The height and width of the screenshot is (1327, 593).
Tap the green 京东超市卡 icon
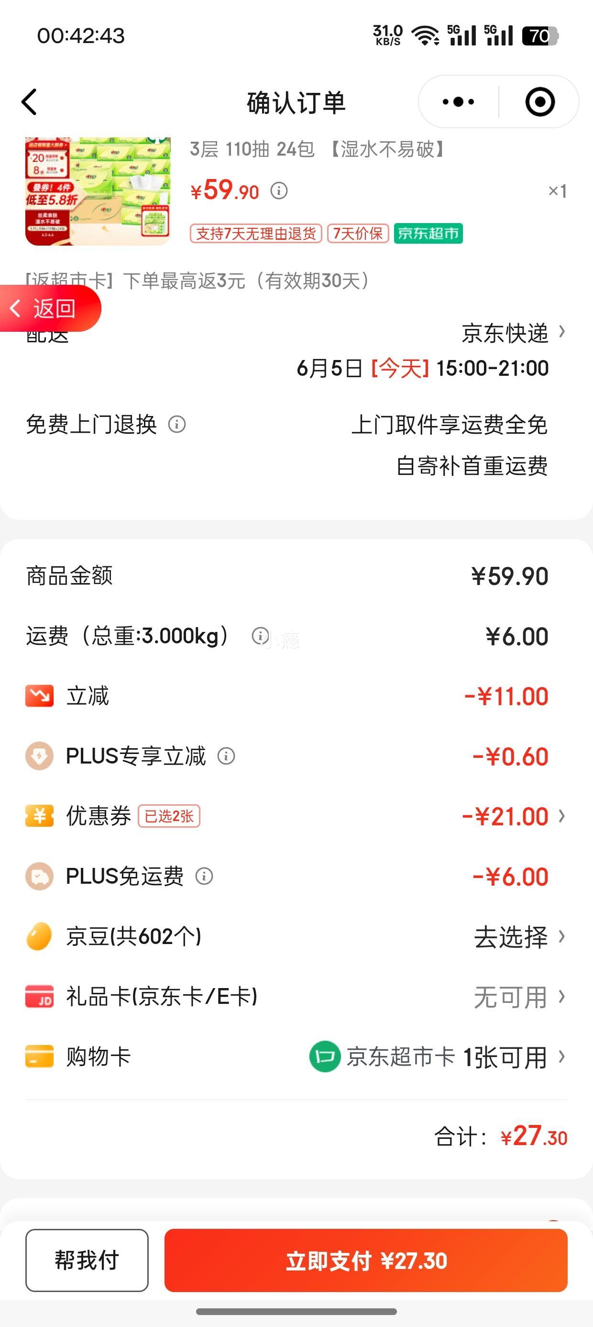pos(324,1057)
